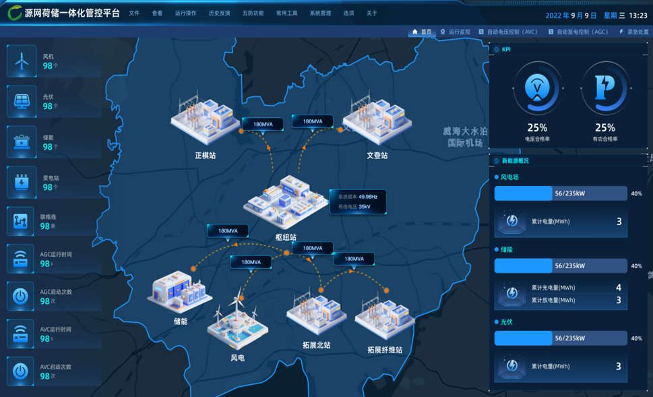The height and width of the screenshot is (397, 653).
Task: Open the 关于 menu
Action: click(x=371, y=13)
